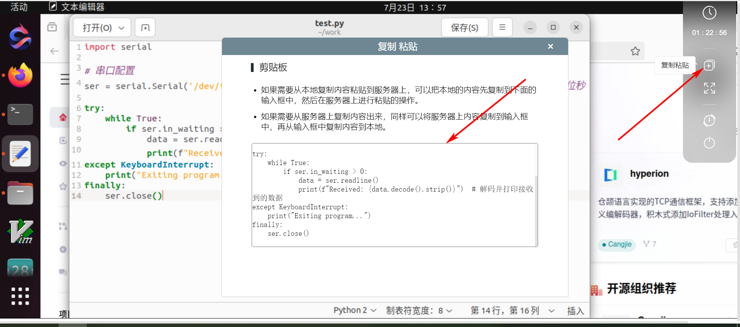Viewport: 740px width, 327px height.
Task: Click the while True: line in editor
Action: 133,118
